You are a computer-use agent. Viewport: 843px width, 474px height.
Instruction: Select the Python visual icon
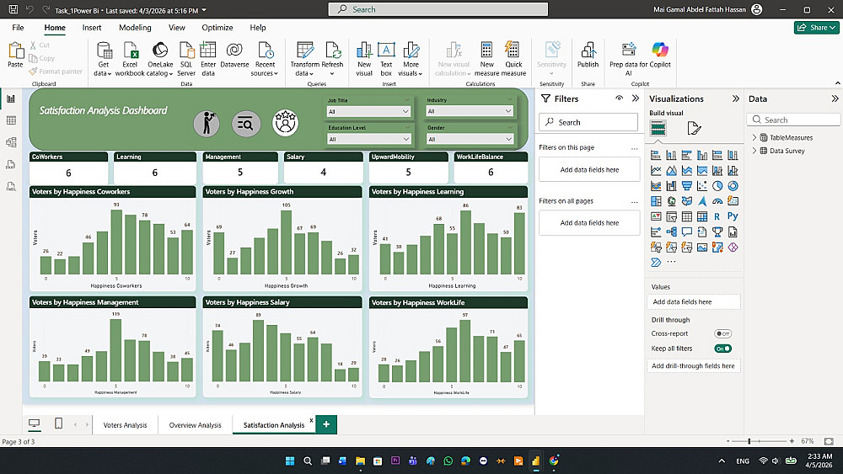tap(733, 216)
